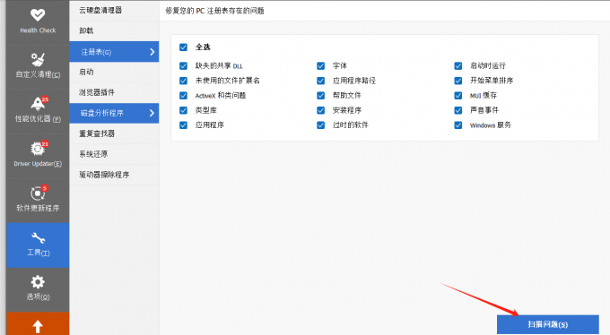Uncheck 声音事件 checkbox

click(x=458, y=110)
